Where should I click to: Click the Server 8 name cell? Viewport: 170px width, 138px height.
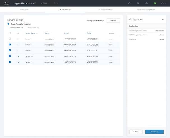pos(28,51)
